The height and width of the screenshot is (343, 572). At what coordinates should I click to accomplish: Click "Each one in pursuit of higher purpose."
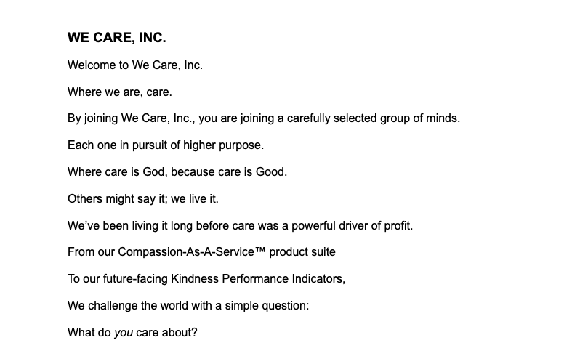(166, 145)
